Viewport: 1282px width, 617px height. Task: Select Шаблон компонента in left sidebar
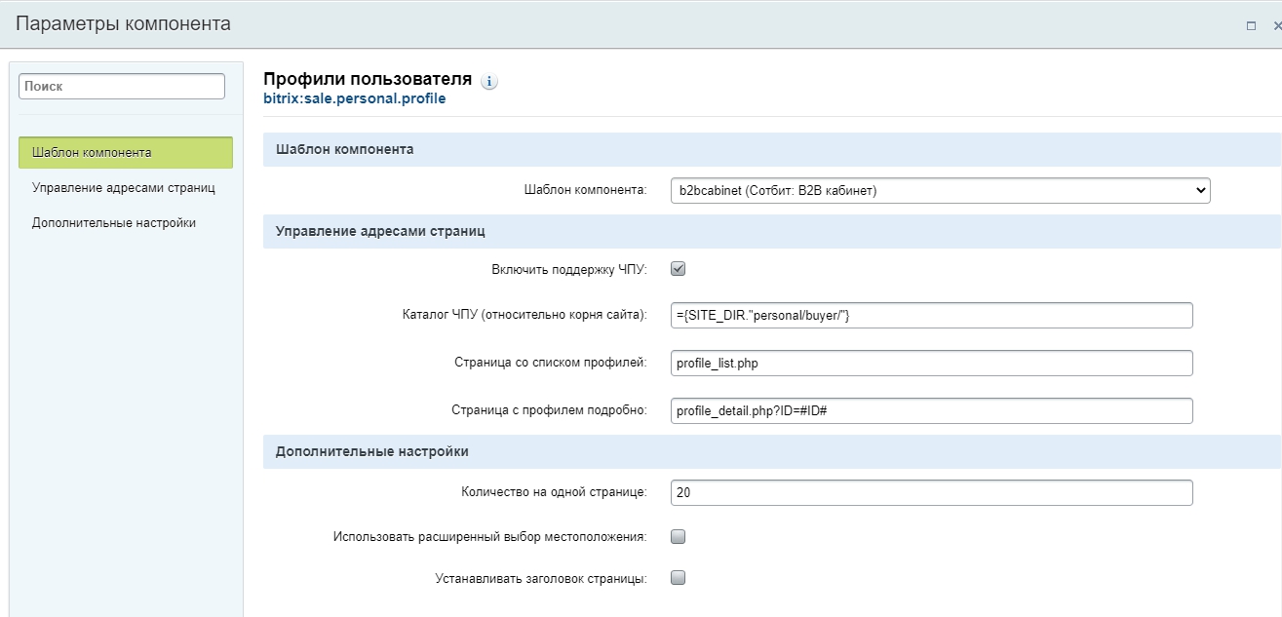coord(126,153)
